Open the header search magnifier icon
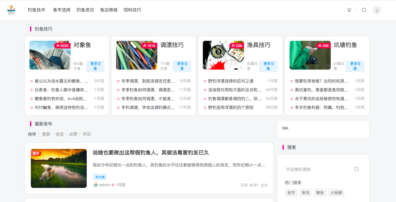This screenshot has height=202, width=396. [364, 10]
